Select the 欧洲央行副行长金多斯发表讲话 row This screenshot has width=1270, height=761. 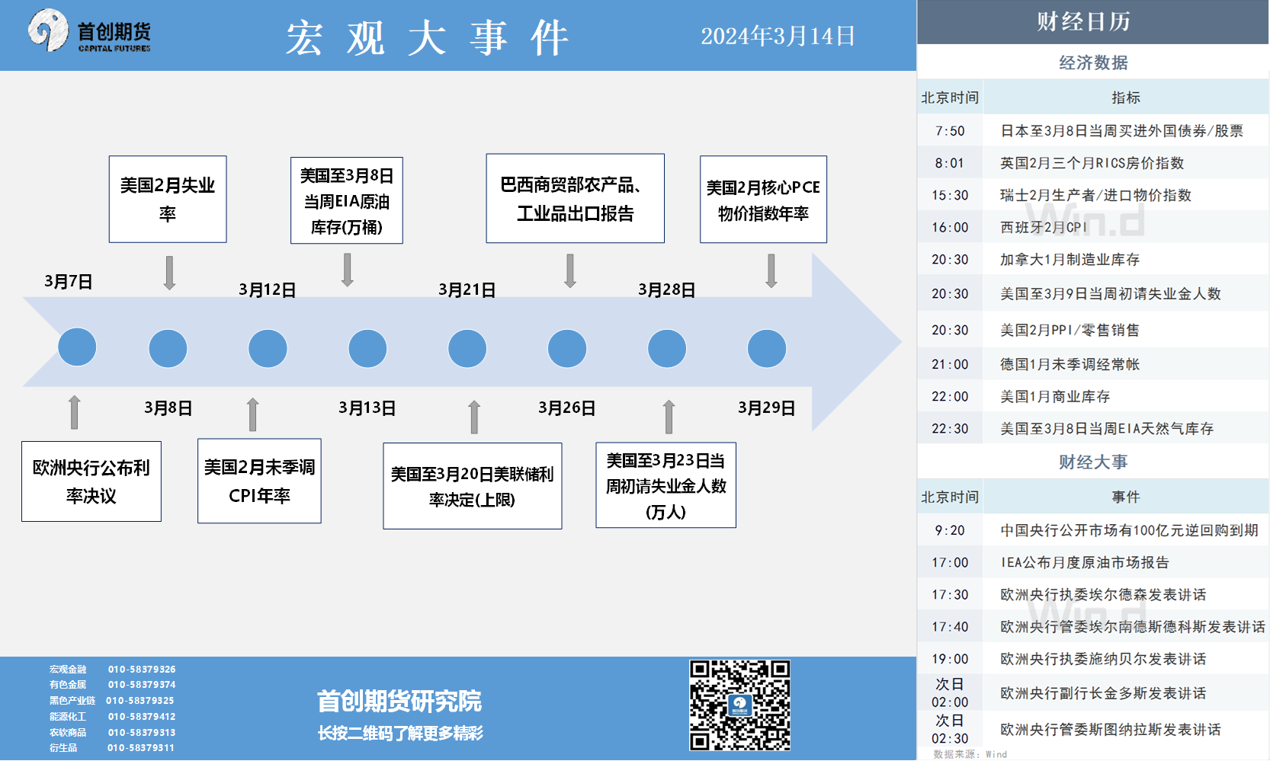(x=1092, y=692)
